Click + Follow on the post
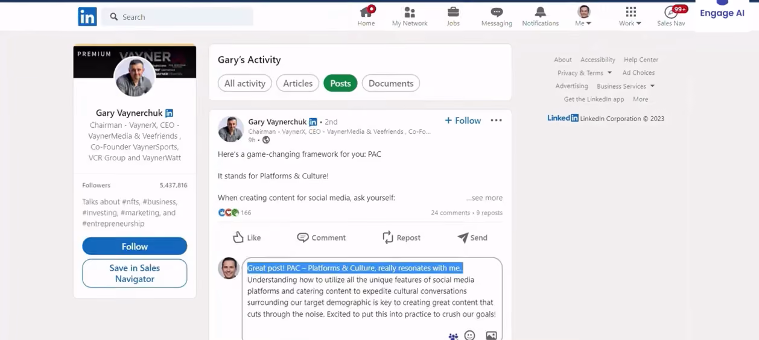The width and height of the screenshot is (759, 340). tap(463, 121)
